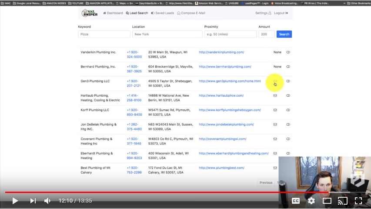
Task: Cast video to a device
Action: [342, 201]
